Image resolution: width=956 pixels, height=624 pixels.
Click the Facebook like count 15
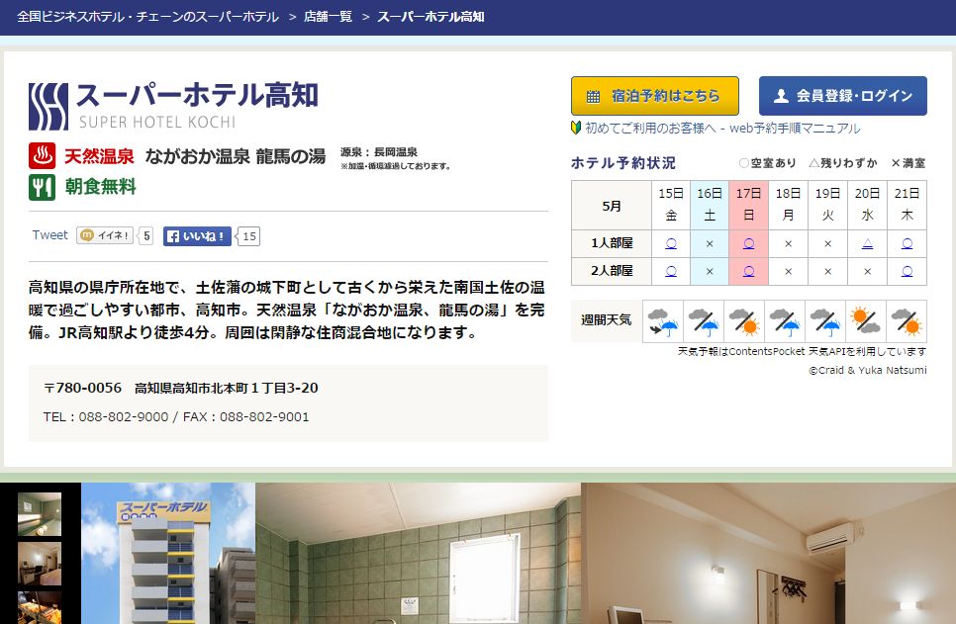click(x=248, y=236)
